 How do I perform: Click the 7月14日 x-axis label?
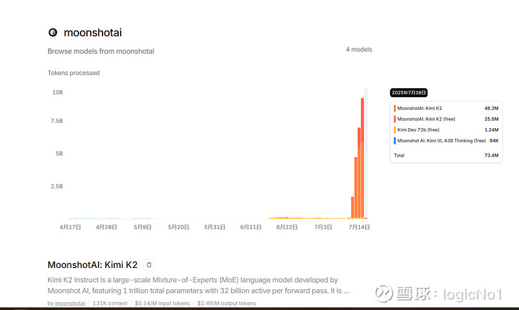(359, 227)
